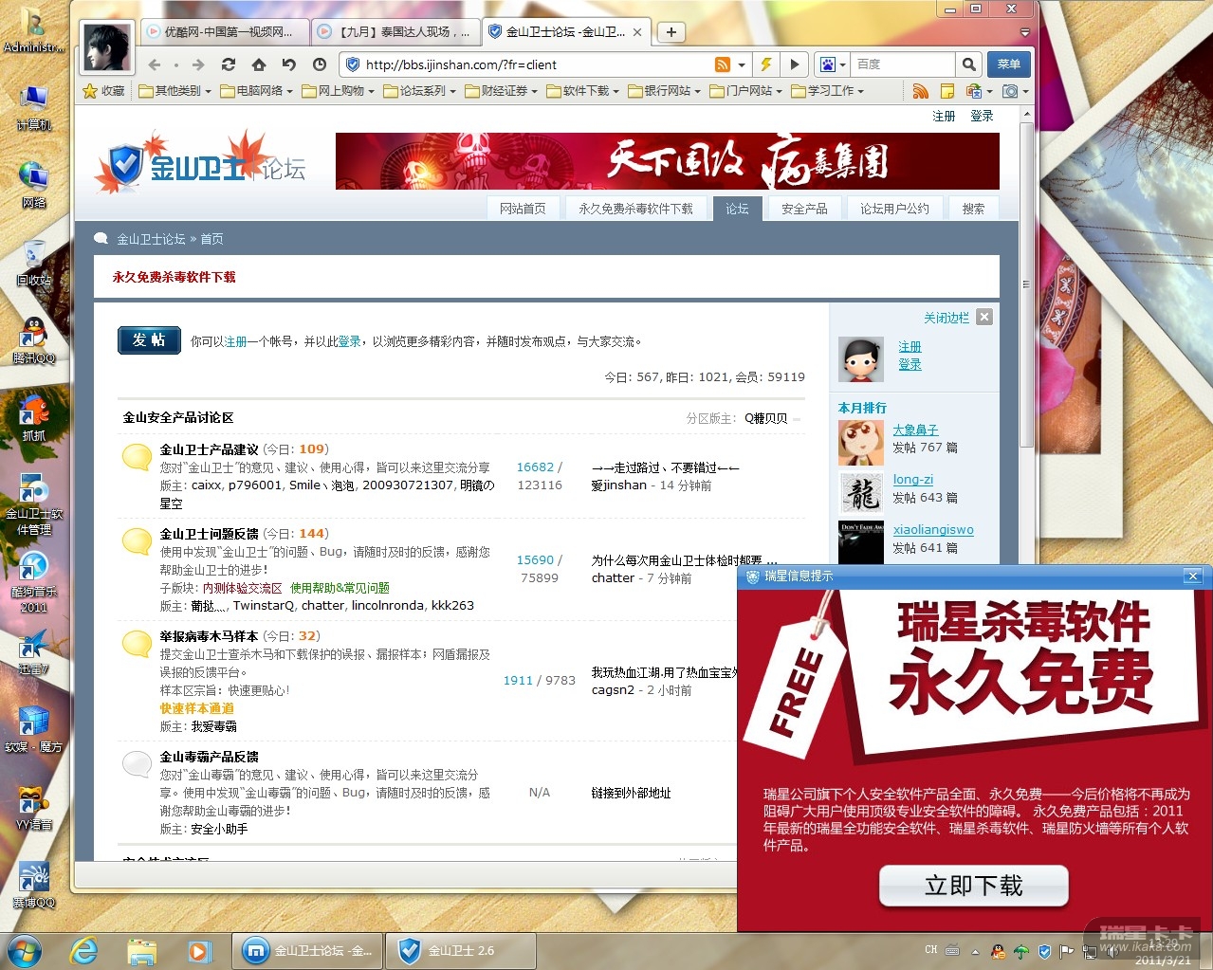This screenshot has width=1213, height=970.
Task: Open the 学习工作 bookmark folder
Action: tap(827, 91)
